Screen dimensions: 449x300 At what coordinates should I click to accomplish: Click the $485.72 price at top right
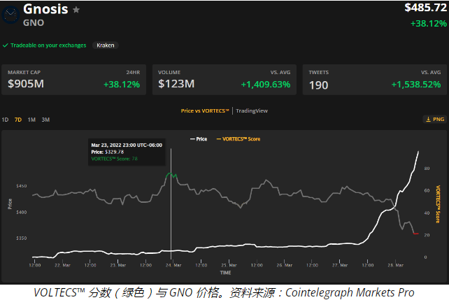(425, 8)
